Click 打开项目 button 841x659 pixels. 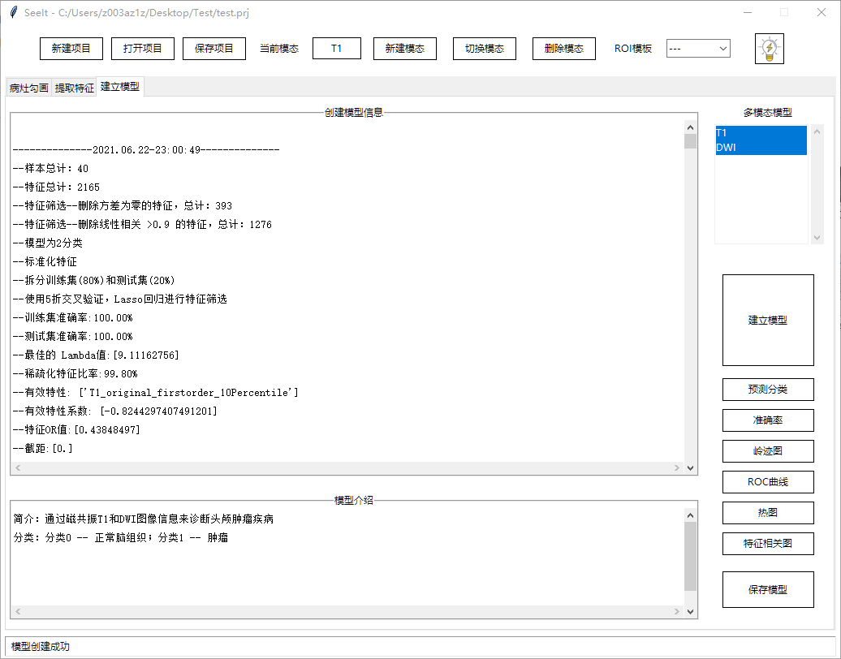click(x=143, y=49)
